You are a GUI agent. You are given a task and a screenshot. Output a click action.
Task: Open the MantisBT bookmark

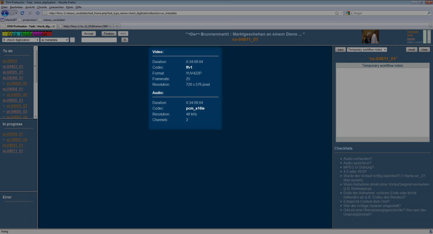pyautogui.click(x=10, y=20)
